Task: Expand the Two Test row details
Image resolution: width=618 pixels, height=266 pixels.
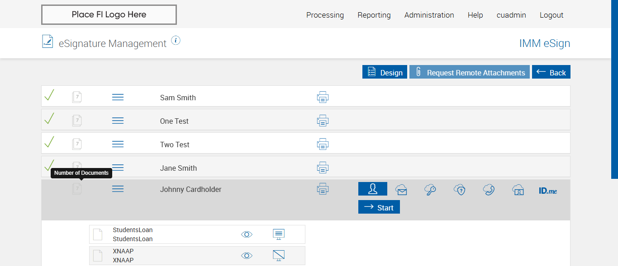Action: (x=118, y=144)
